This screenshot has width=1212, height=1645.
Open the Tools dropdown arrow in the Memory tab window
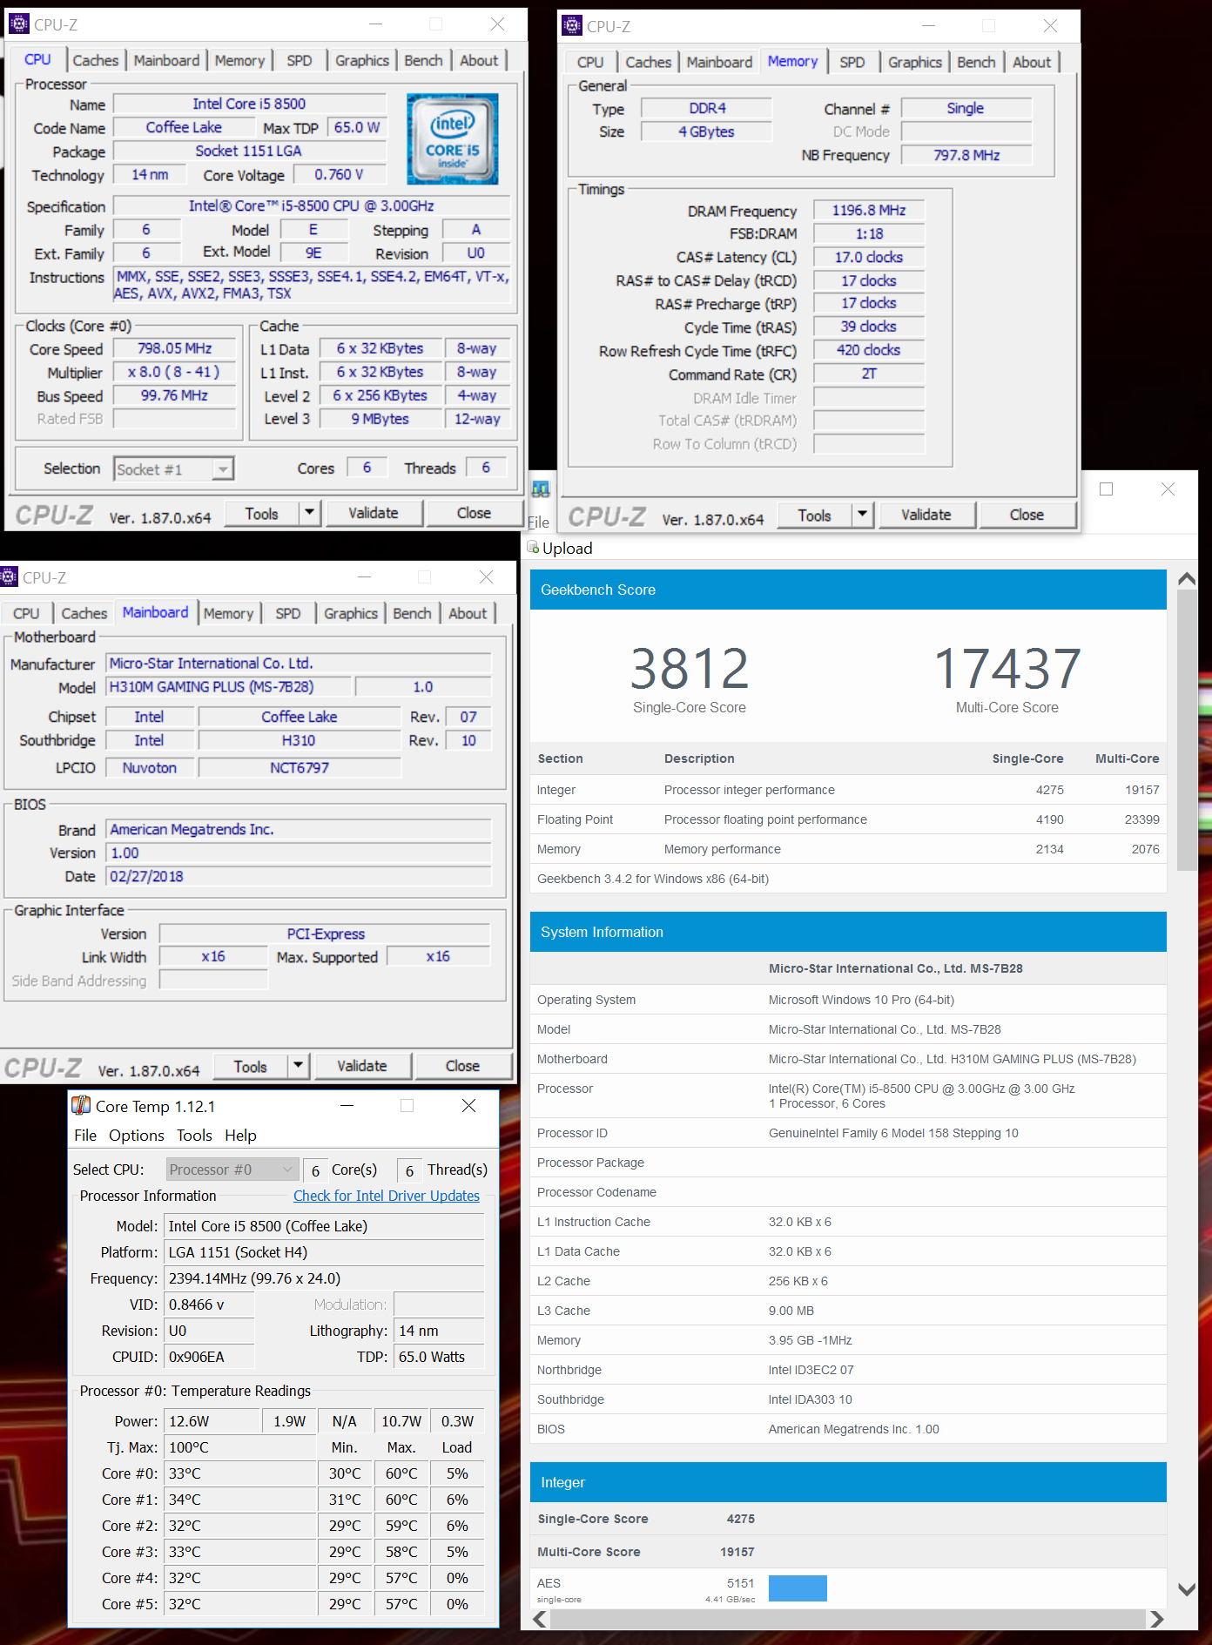862,515
